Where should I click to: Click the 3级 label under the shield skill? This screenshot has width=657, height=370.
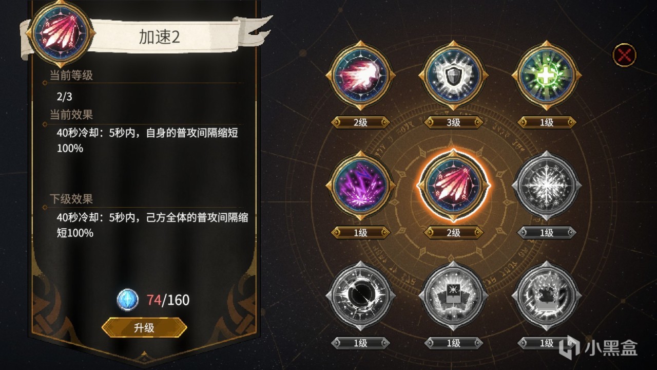[453, 122]
